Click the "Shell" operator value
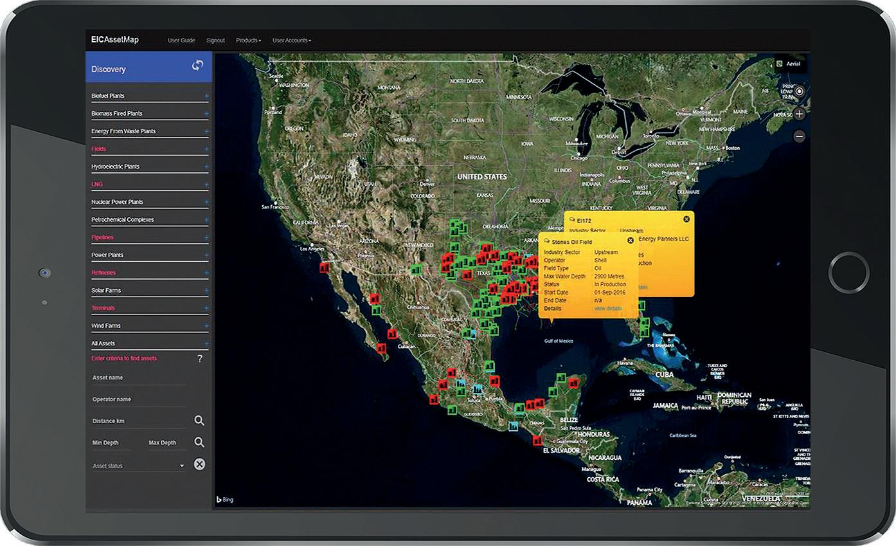 point(600,260)
